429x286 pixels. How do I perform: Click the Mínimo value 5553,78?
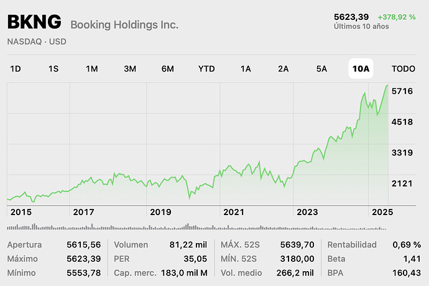coord(84,273)
